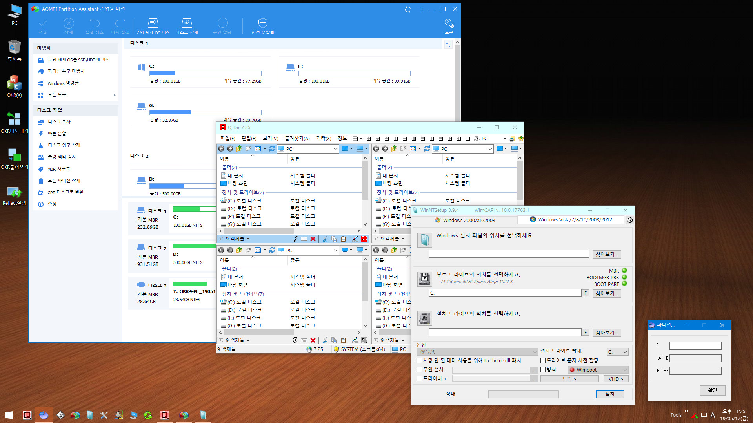Click the print icon in Q-Dir toolbar
The image size is (753, 423).
[x=512, y=139]
